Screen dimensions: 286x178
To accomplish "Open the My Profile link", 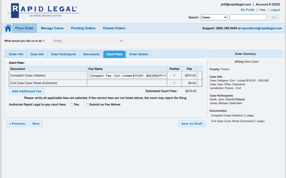I will tap(248, 10).
